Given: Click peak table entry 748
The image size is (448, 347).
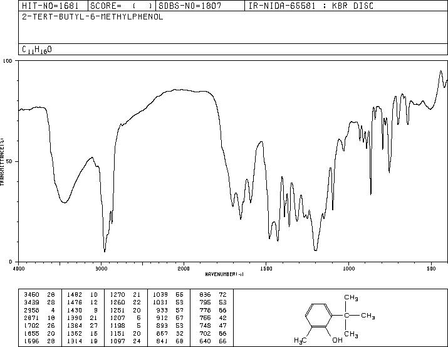Looking at the screenshot, I should (x=205, y=326).
